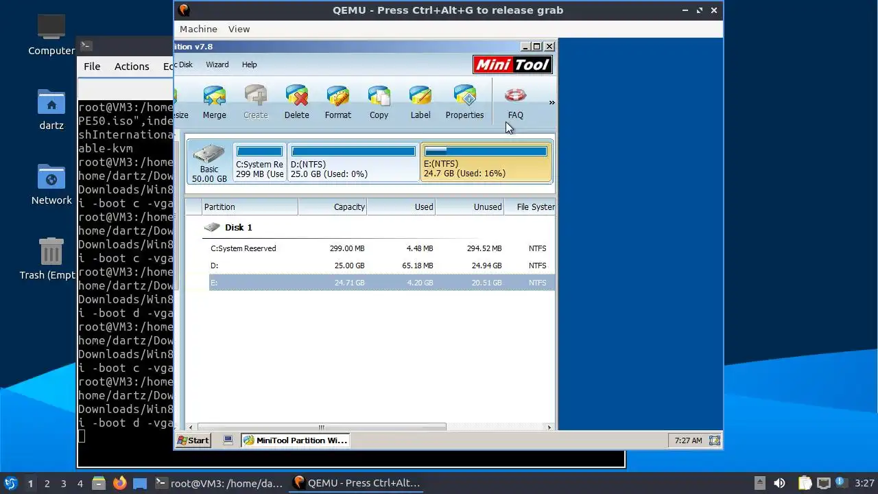Image resolution: width=878 pixels, height=494 pixels.
Task: Open the Wizard menu
Action: (x=217, y=64)
